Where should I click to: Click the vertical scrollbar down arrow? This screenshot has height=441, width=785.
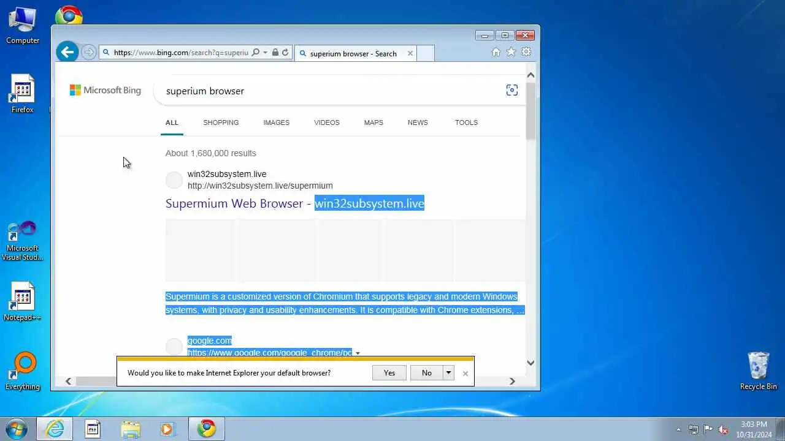(x=530, y=363)
